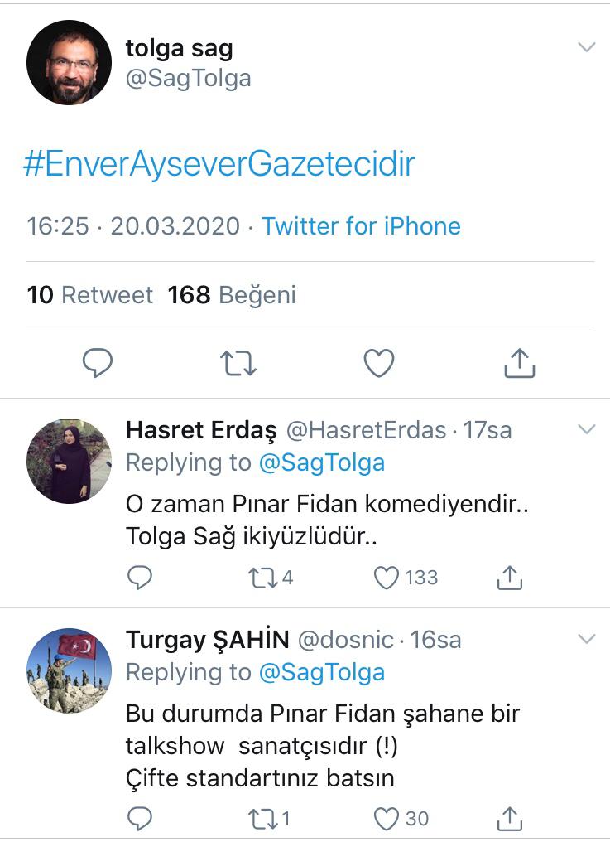The height and width of the screenshot is (842, 610).
Task: View the 10 Retweet list
Action: 89,295
